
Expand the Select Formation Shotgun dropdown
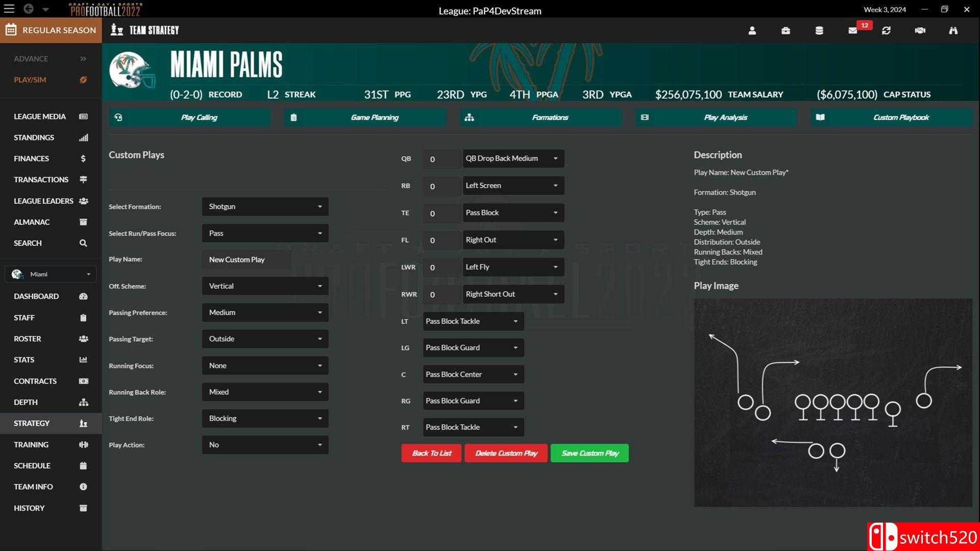(265, 207)
